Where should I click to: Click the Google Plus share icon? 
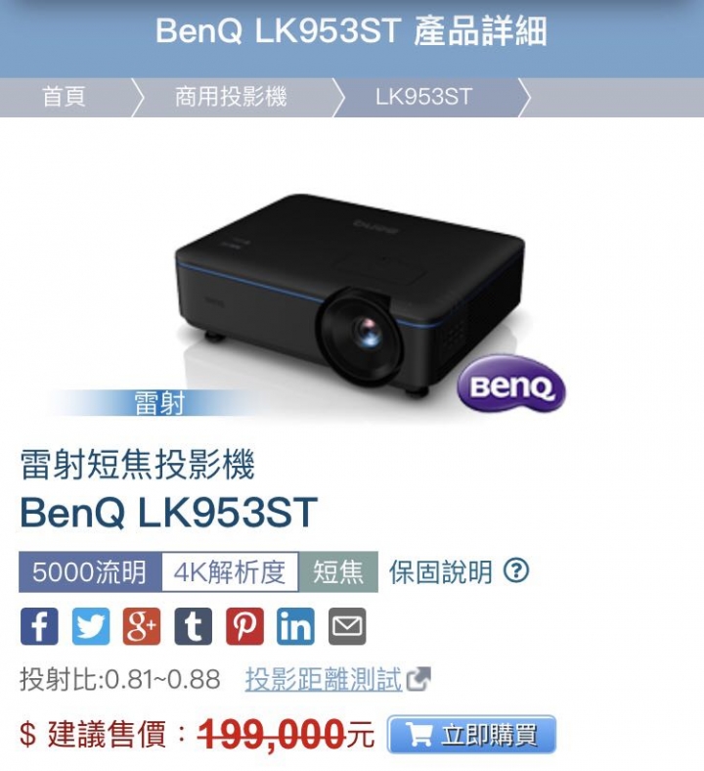click(x=142, y=626)
